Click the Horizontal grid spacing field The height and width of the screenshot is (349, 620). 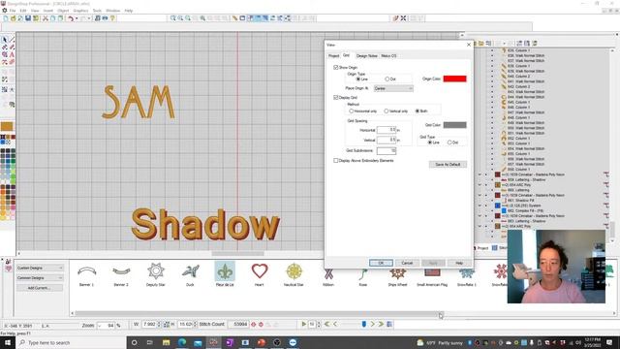(387, 130)
